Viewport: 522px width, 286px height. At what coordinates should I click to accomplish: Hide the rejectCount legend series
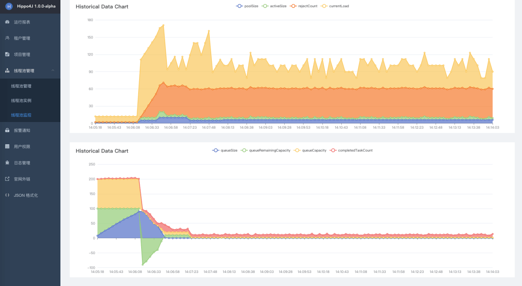pos(303,6)
